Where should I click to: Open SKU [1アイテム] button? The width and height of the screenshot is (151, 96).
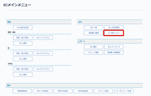coord(43,38)
